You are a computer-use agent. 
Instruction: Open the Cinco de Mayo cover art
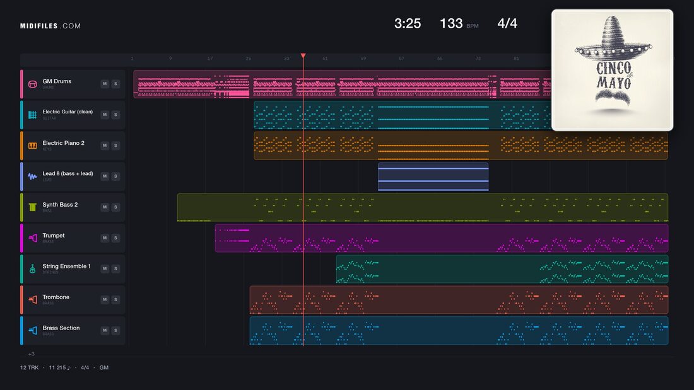pos(612,71)
